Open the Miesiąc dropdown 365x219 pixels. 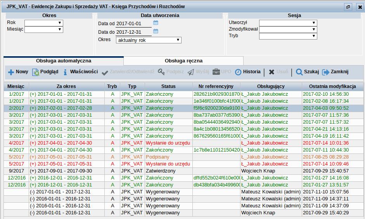point(44,29)
